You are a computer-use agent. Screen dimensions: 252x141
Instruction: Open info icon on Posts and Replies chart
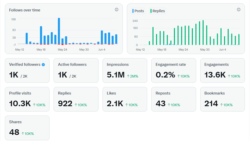coord(239,10)
